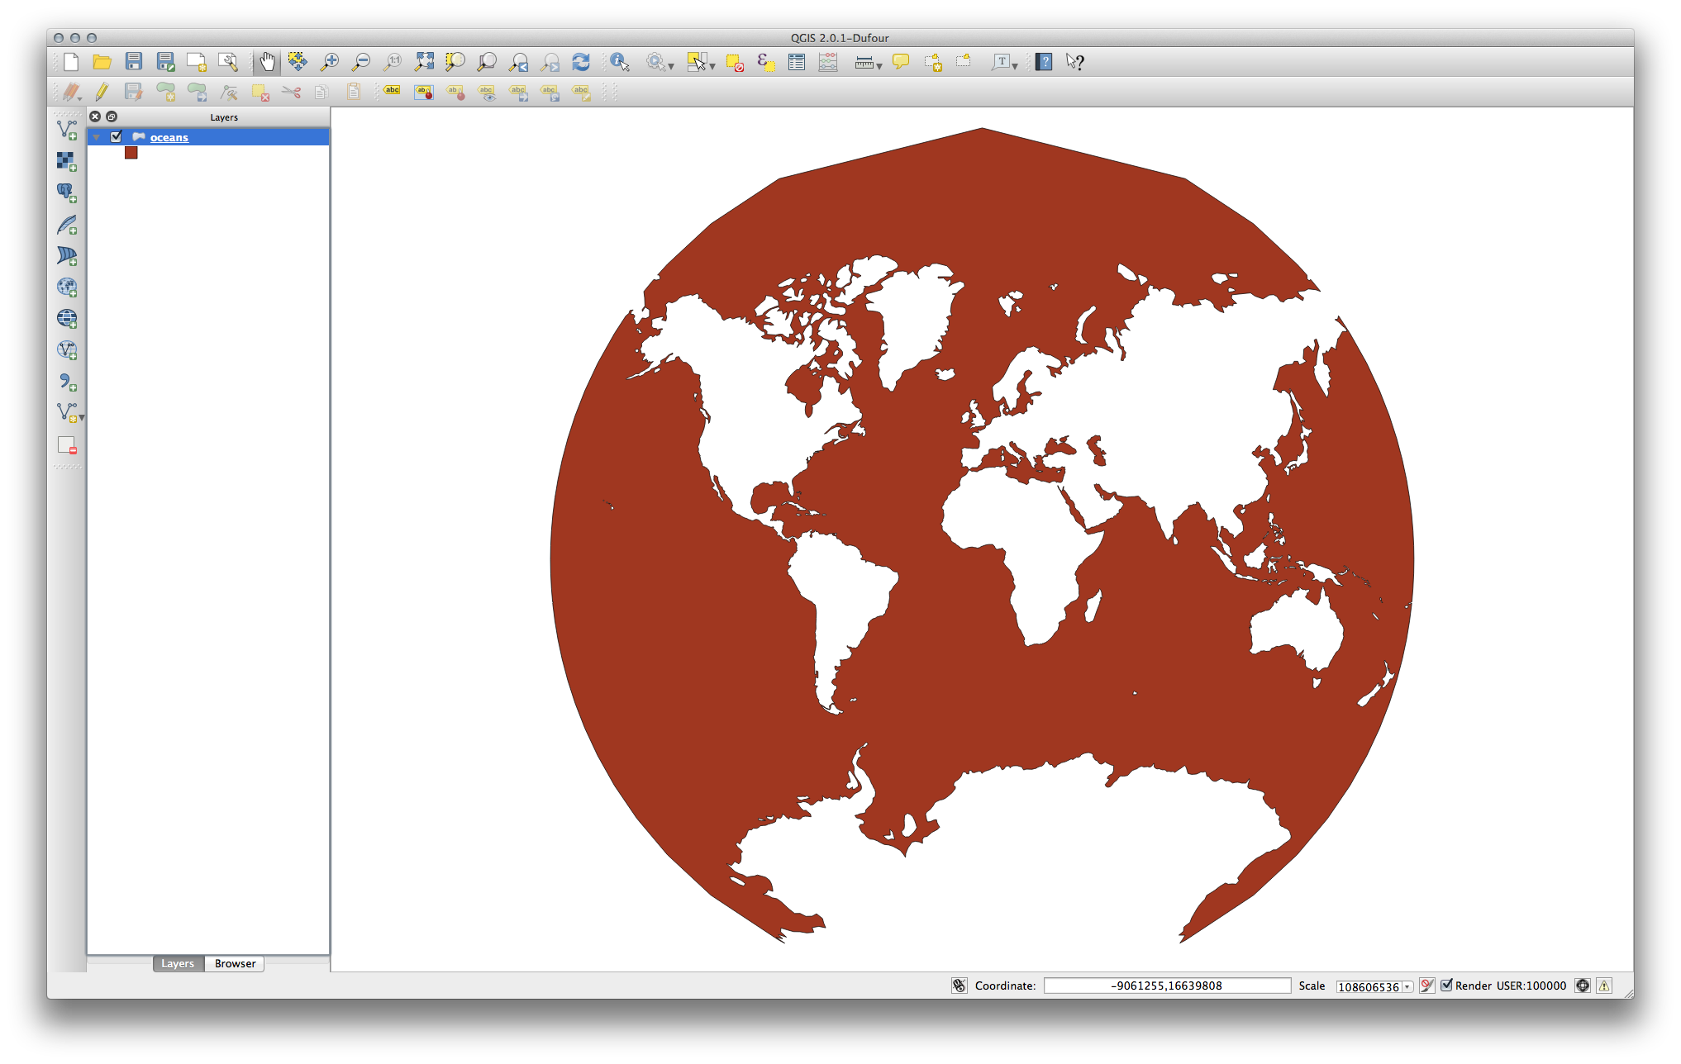Image resolution: width=1681 pixels, height=1064 pixels.
Task: Switch to the Browser tab
Action: tap(235, 963)
